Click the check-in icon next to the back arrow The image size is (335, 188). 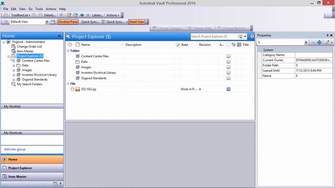75,15
